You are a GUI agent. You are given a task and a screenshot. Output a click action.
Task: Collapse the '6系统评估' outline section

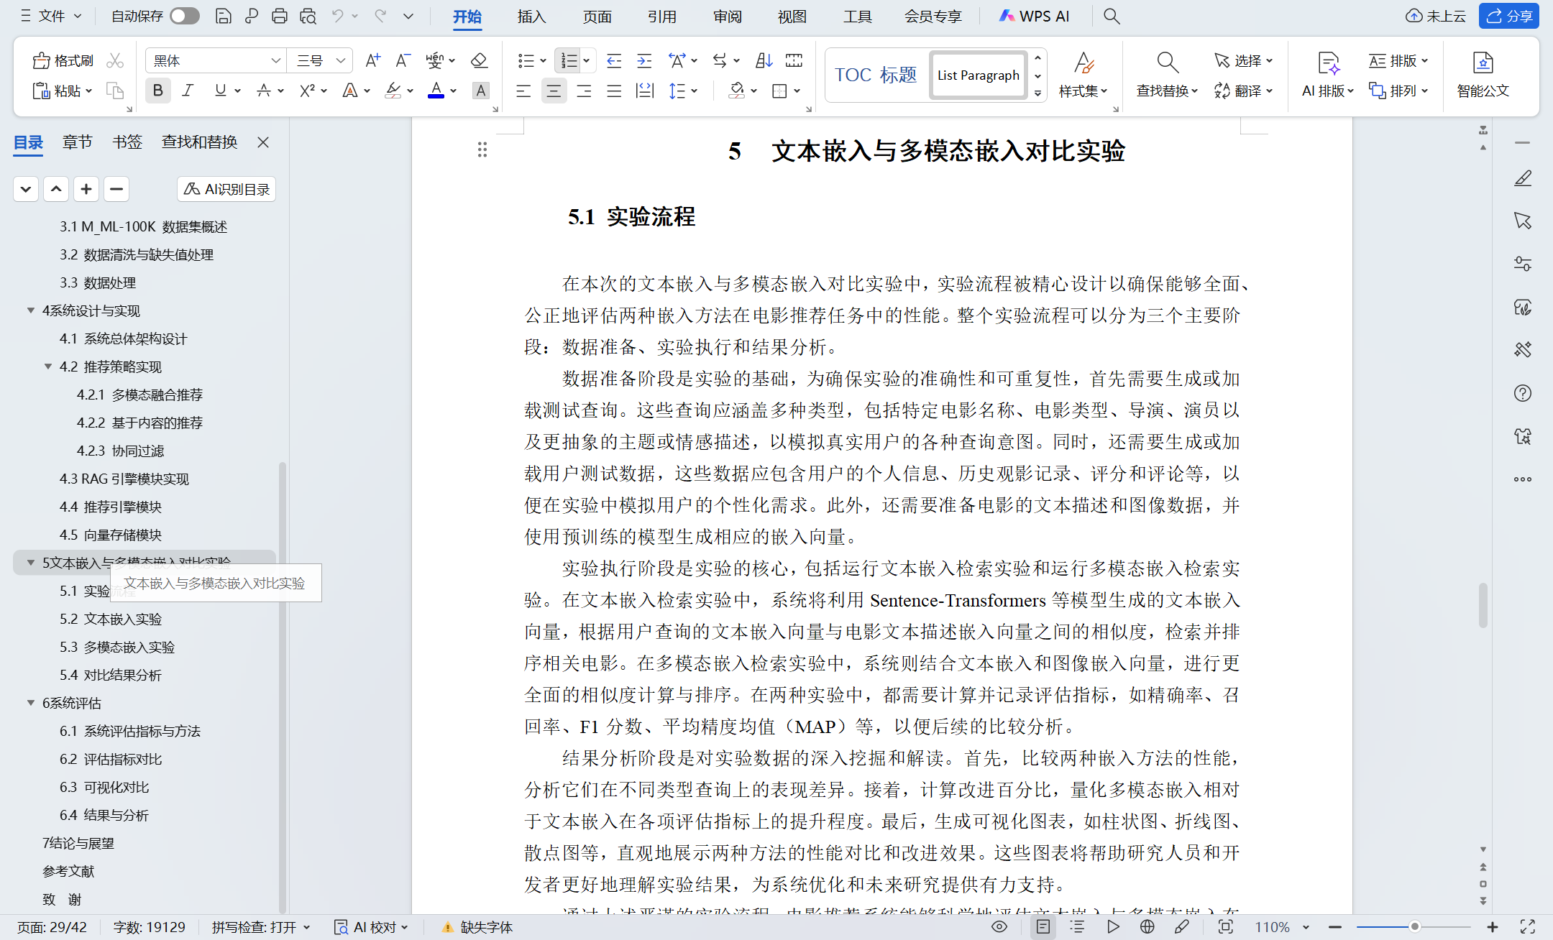point(31,703)
